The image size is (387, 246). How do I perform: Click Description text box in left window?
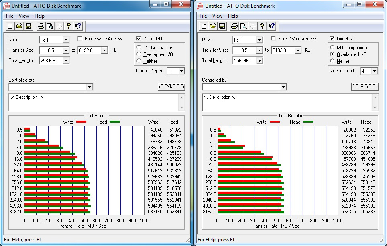pyautogui.click(x=94, y=102)
